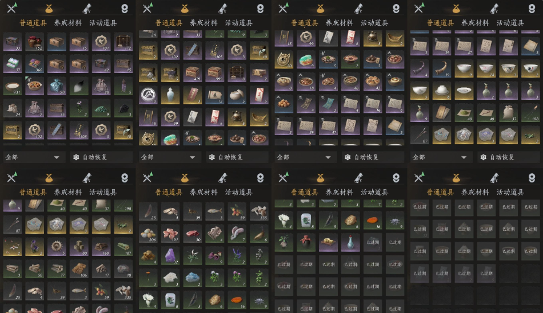
Task: Open 全部 dropdown in panel containing item 931
Action: coord(33,157)
